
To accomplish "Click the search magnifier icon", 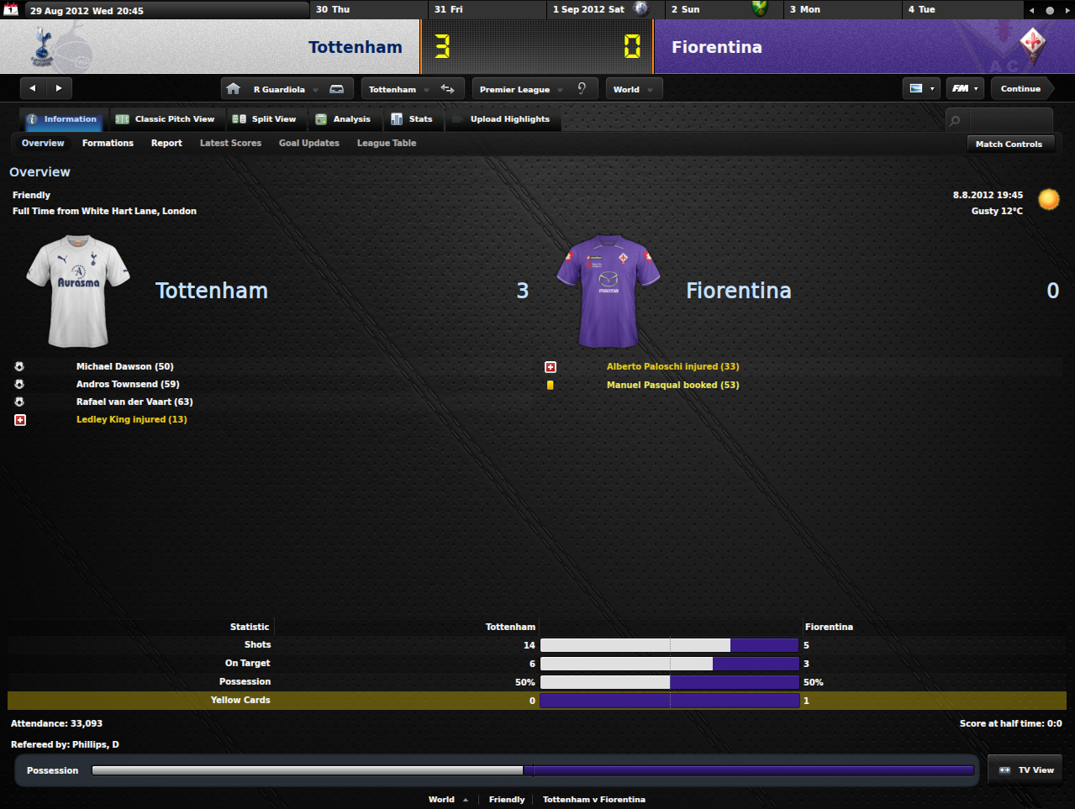I will click(x=955, y=121).
